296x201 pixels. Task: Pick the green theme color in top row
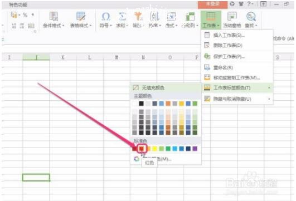(x=195, y=104)
